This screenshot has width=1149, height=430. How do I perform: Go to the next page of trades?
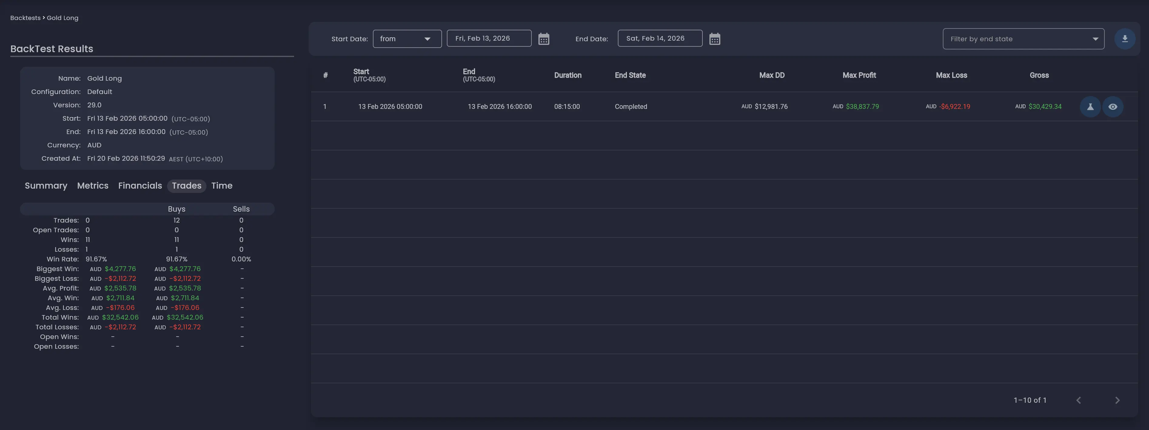(1117, 400)
